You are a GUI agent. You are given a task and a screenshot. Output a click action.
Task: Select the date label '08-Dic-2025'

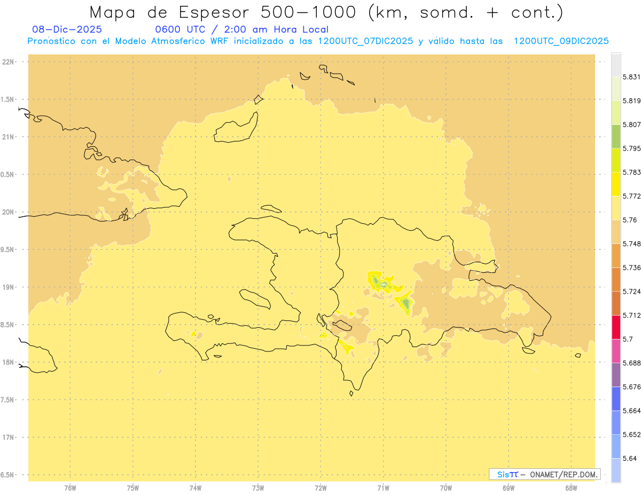pos(67,29)
